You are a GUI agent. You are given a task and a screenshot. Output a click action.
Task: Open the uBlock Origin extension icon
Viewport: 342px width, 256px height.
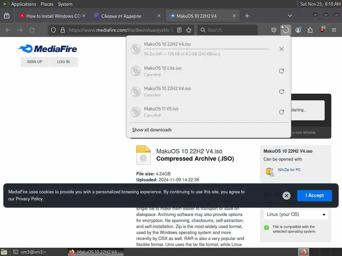322,30
